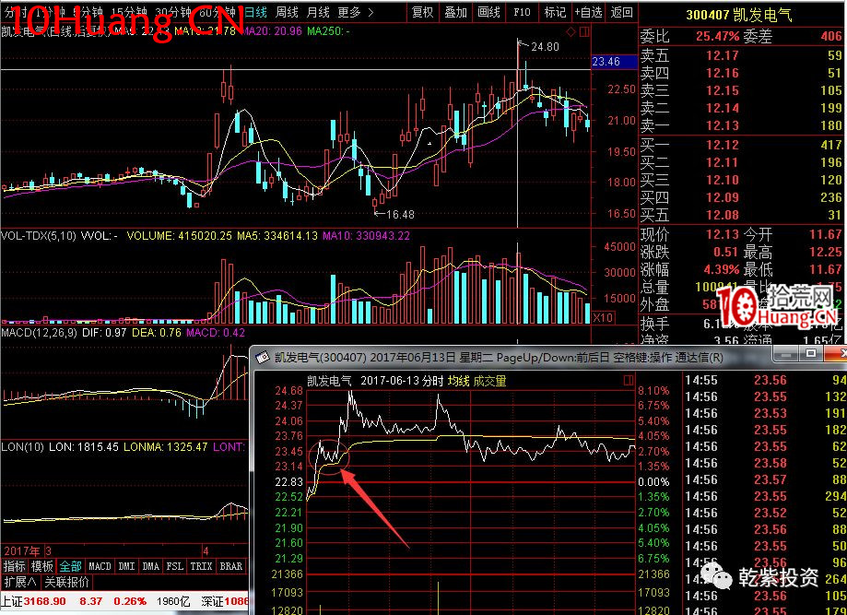This screenshot has height=615, width=847.
Task: Click the diamond icon above the daily chart
Action: click(x=571, y=32)
